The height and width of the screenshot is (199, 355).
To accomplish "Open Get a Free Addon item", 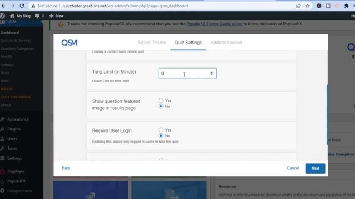I will 16,97.
